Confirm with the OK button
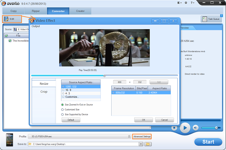226x150 pixels. [144, 120]
